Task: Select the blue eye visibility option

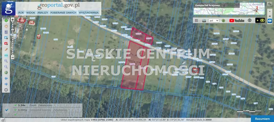Action: (x=269, y=20)
